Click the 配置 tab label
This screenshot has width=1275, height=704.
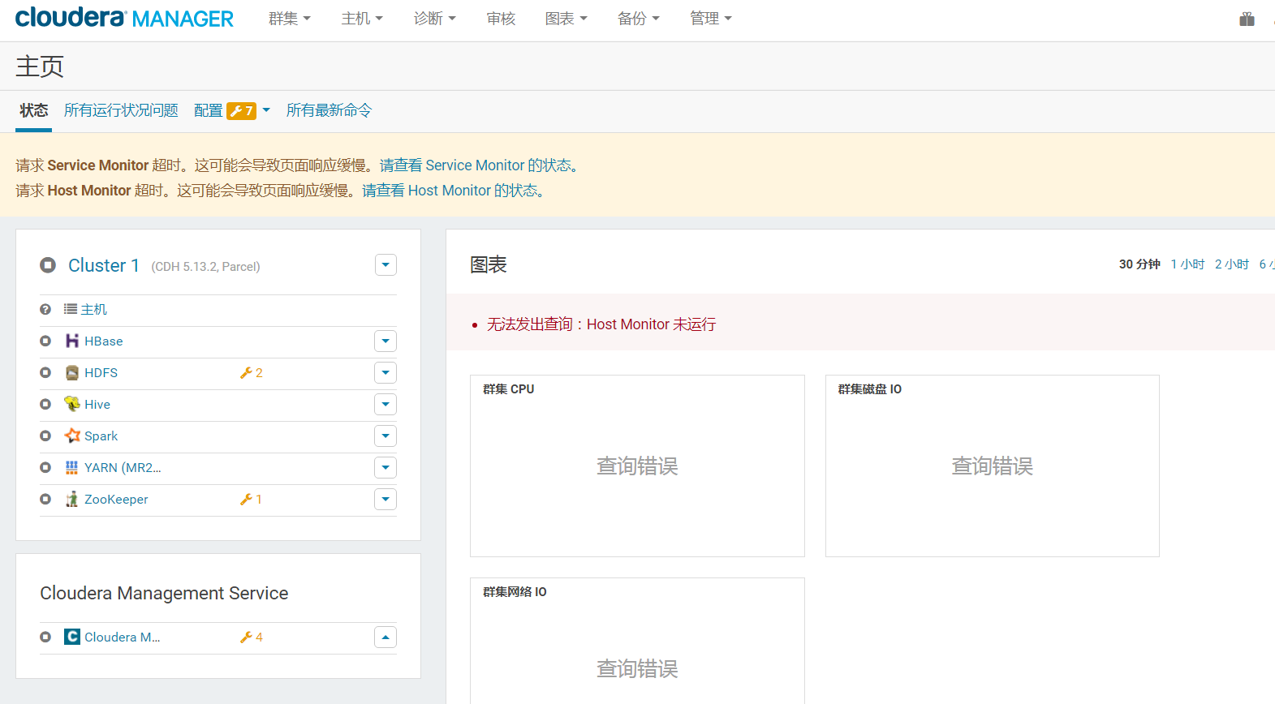click(x=209, y=110)
